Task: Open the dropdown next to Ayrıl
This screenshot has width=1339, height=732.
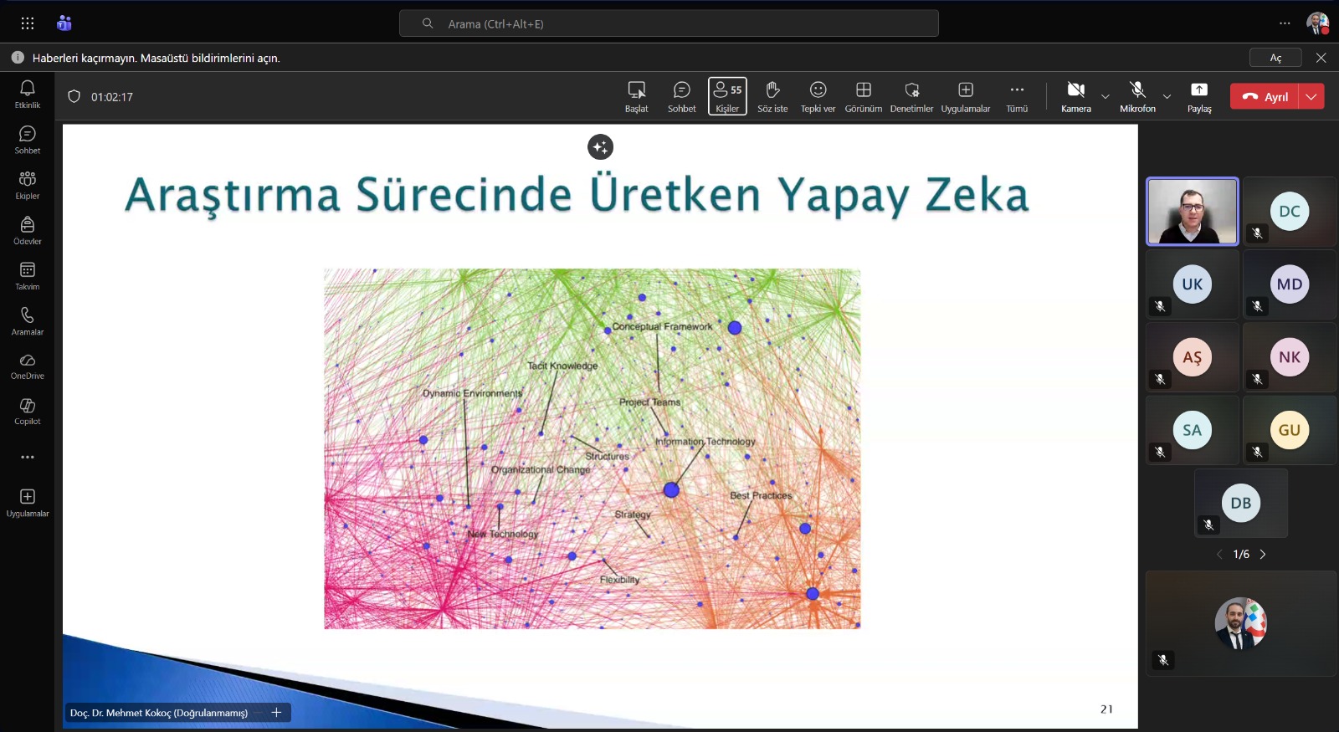Action: 1311,97
